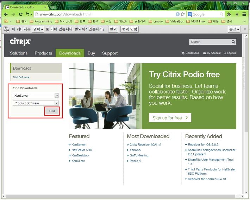Click the 번역 translate button
The width and height of the screenshot is (250, 200).
[113, 29]
